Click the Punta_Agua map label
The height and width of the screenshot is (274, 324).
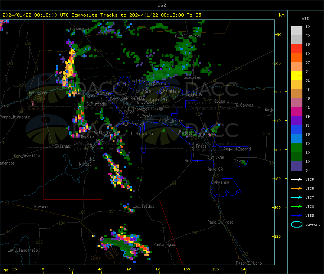164,244
